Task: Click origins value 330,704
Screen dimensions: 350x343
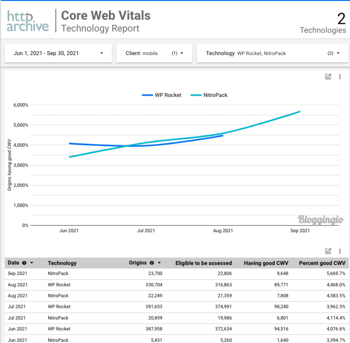Action: coord(154,285)
